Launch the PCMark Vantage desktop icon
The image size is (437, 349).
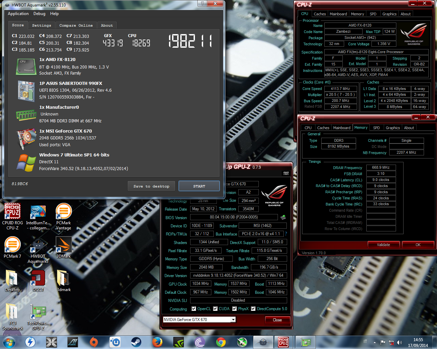(x=64, y=216)
